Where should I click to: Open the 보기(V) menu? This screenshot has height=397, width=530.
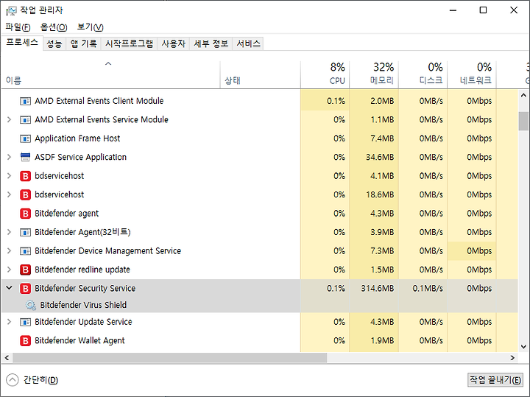click(91, 27)
